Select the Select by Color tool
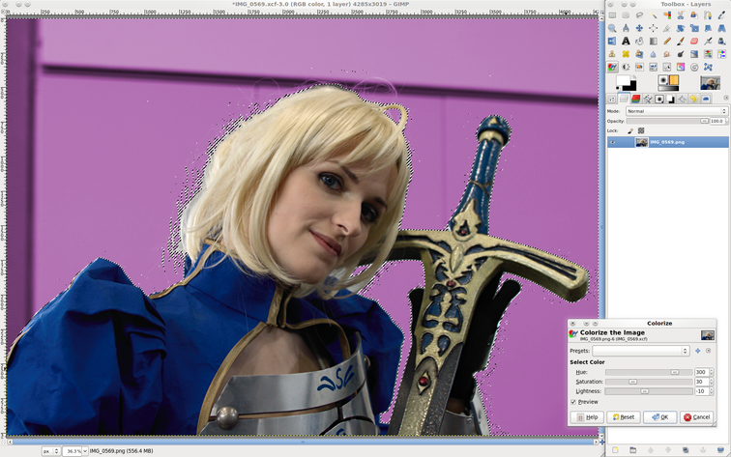 click(x=667, y=14)
